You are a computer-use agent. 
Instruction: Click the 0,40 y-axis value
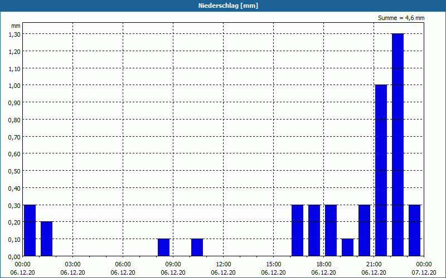[x=14, y=188]
